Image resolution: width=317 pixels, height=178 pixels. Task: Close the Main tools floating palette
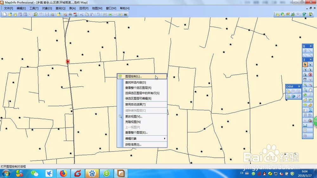click(311, 60)
